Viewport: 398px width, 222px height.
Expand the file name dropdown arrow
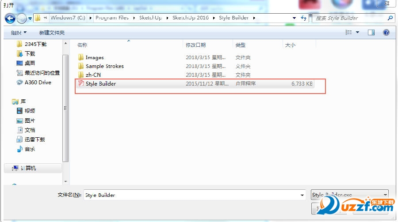pyautogui.click(x=302, y=195)
